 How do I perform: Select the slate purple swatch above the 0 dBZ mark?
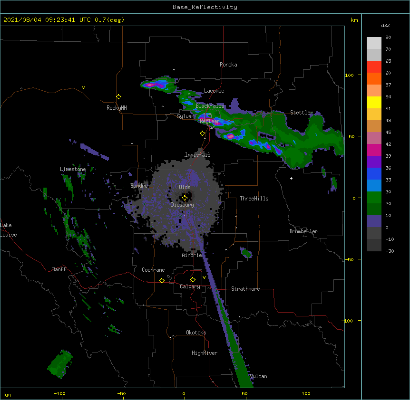[x=374, y=221]
